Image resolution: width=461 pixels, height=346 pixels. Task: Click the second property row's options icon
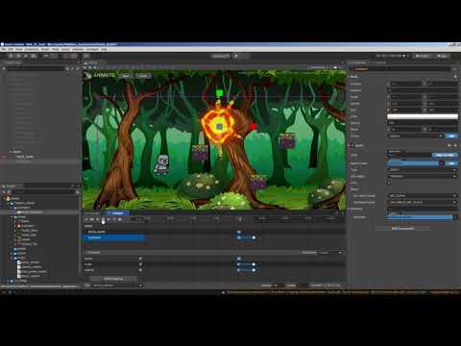[140, 264]
